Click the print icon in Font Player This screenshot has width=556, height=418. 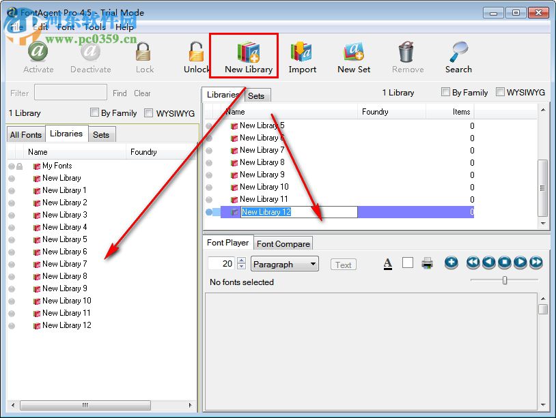point(426,263)
